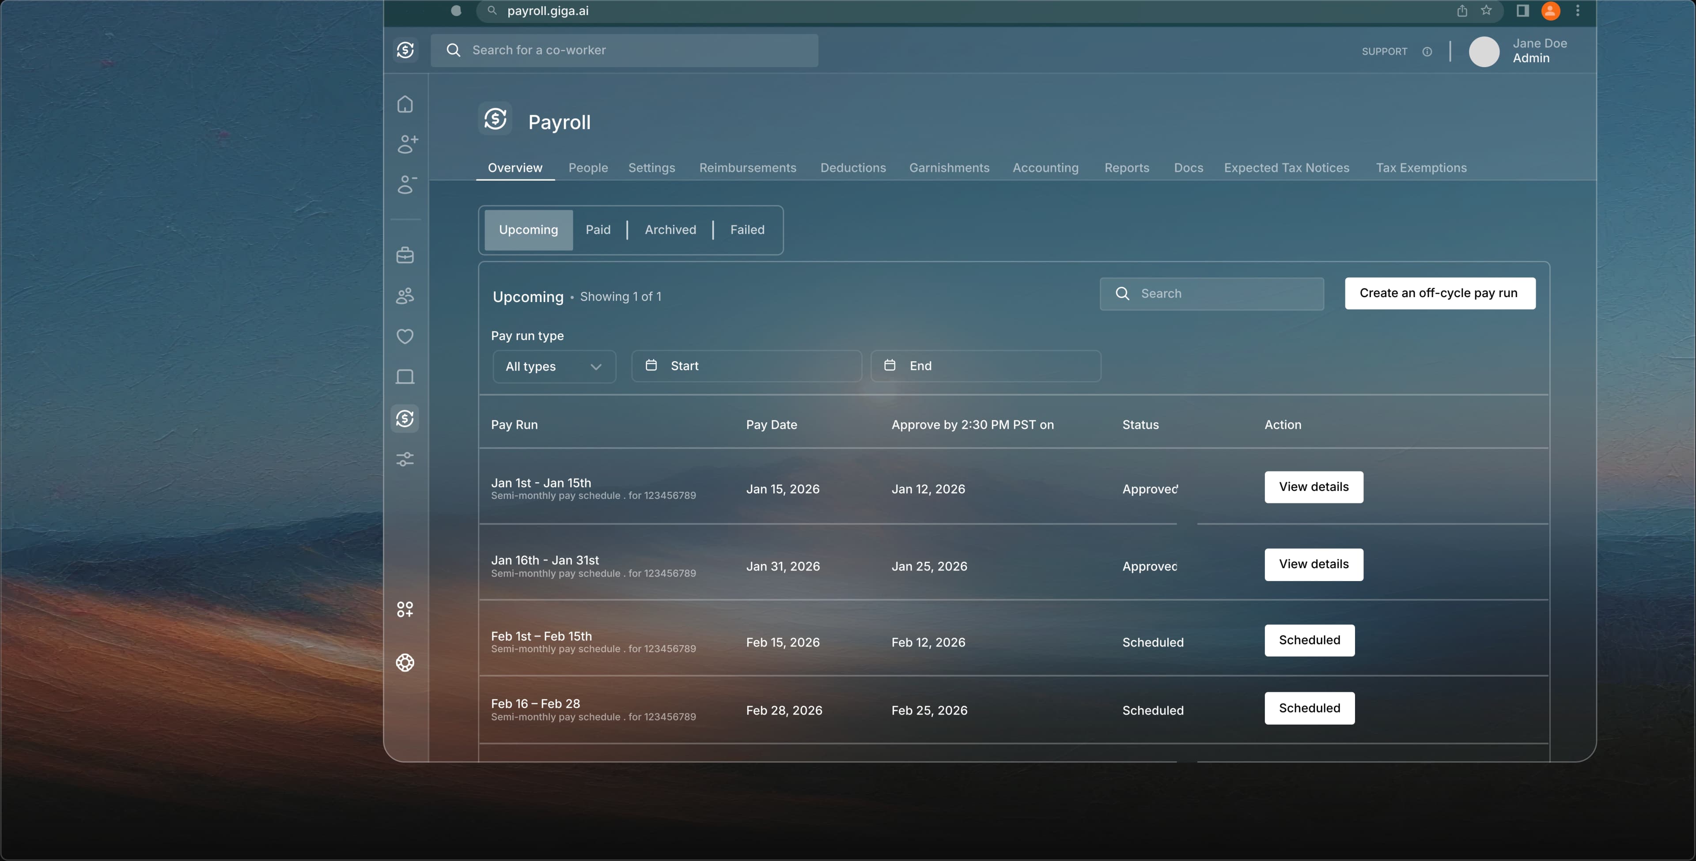The image size is (1696, 861).
Task: Click the calendar icon in End field
Action: point(890,365)
